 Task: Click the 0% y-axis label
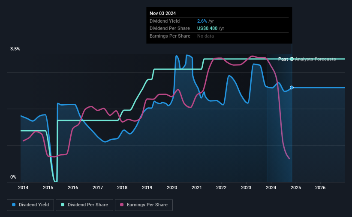click(13, 177)
